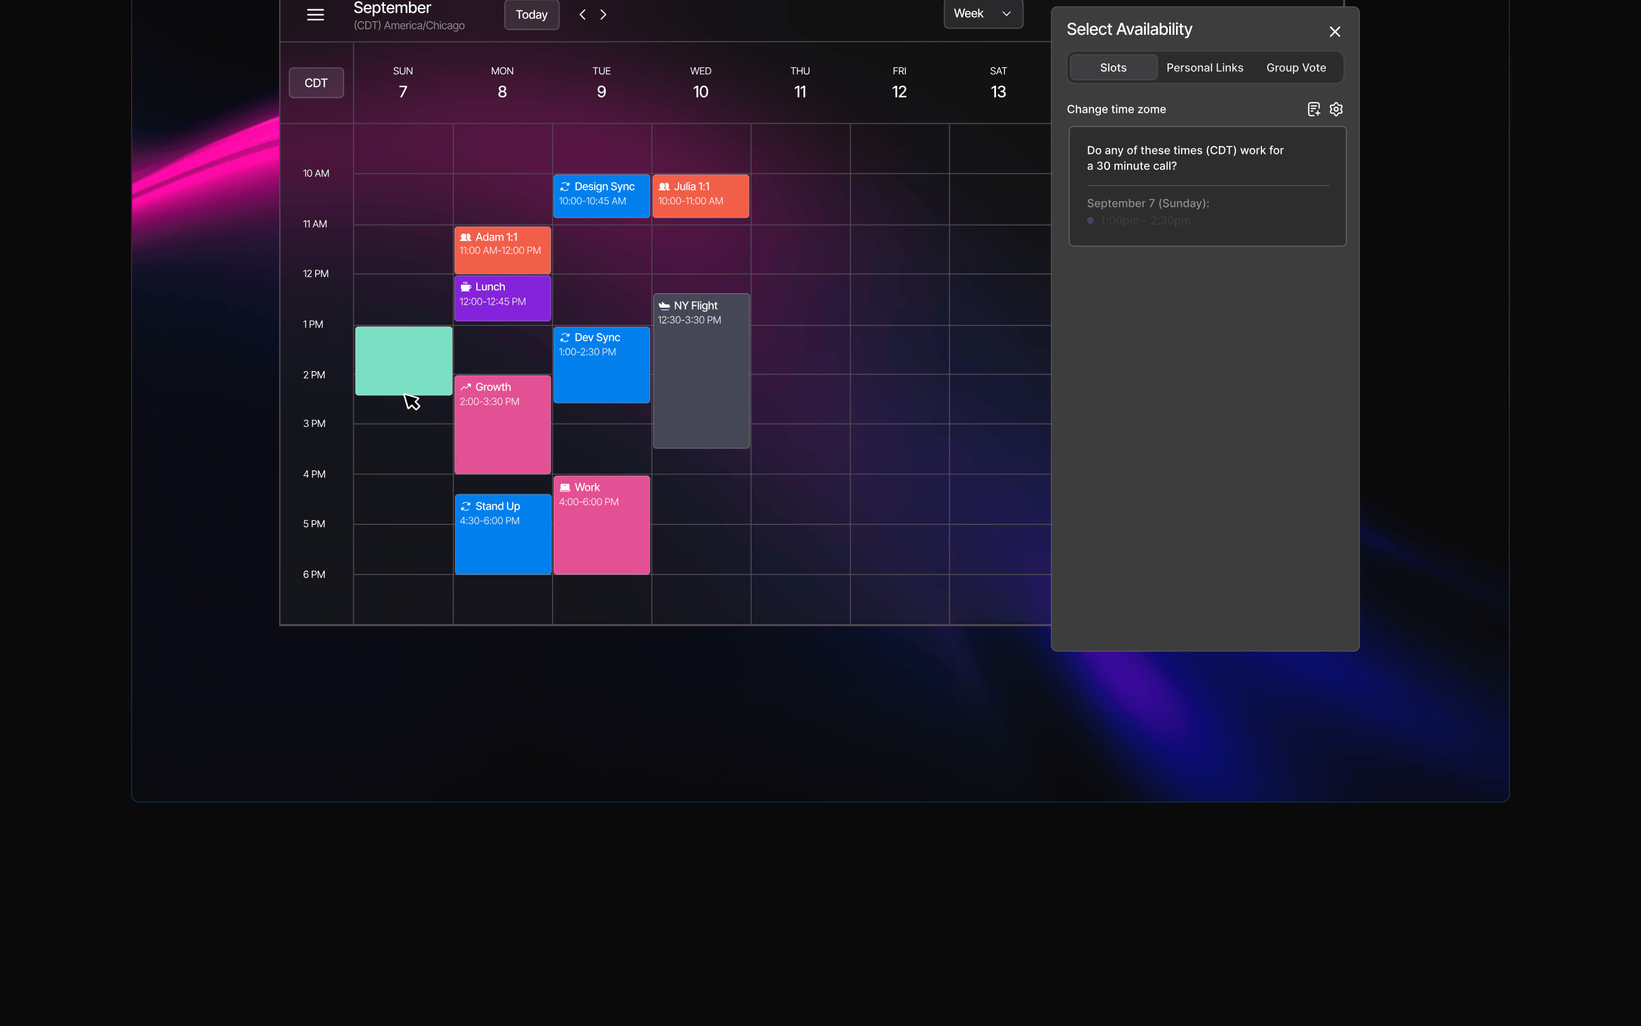Open availability settings gear icon

point(1336,109)
